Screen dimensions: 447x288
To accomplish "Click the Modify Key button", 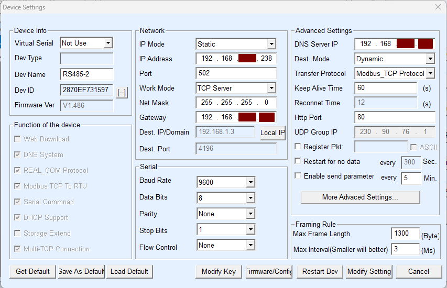I will pyautogui.click(x=219, y=271).
